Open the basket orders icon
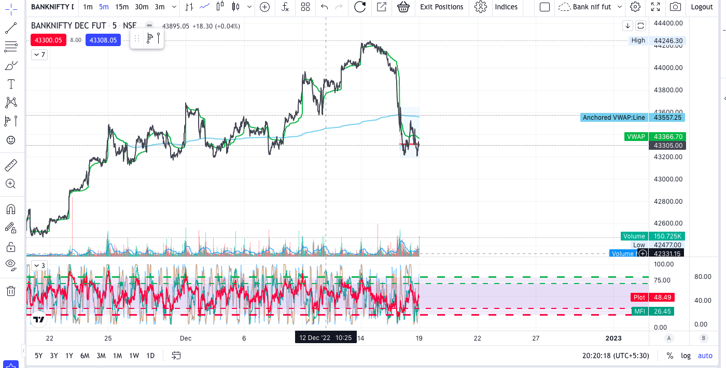Screen dimensions: 726x368 pos(402,7)
